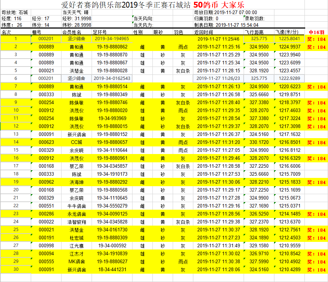The width and height of the screenshot is (328, 282).
Task: Select the 羽色 column header
Action: [x=178, y=32]
